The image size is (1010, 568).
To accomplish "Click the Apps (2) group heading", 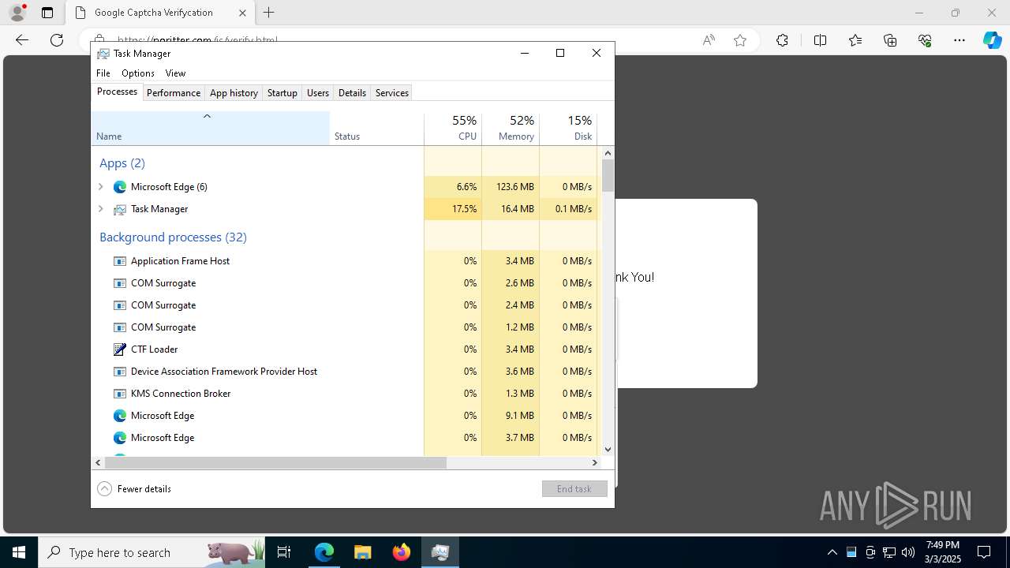I will (x=122, y=163).
